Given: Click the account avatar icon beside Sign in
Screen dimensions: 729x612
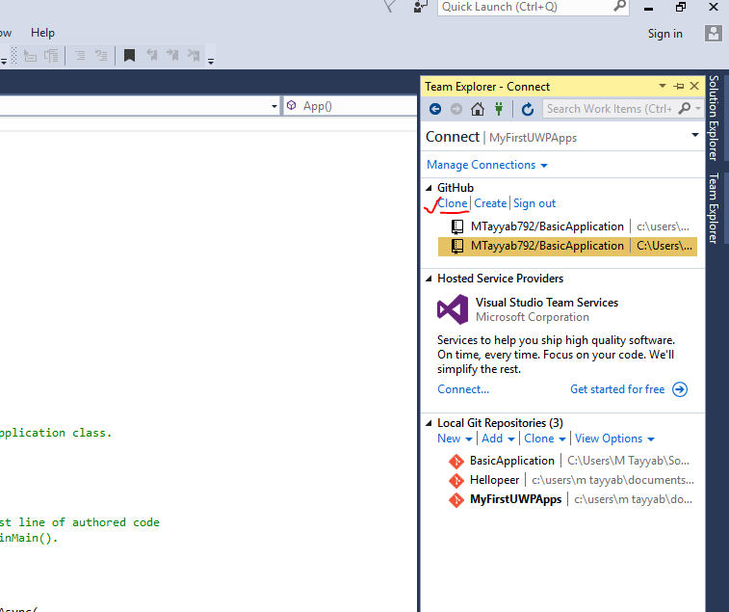Looking at the screenshot, I should coord(714,34).
